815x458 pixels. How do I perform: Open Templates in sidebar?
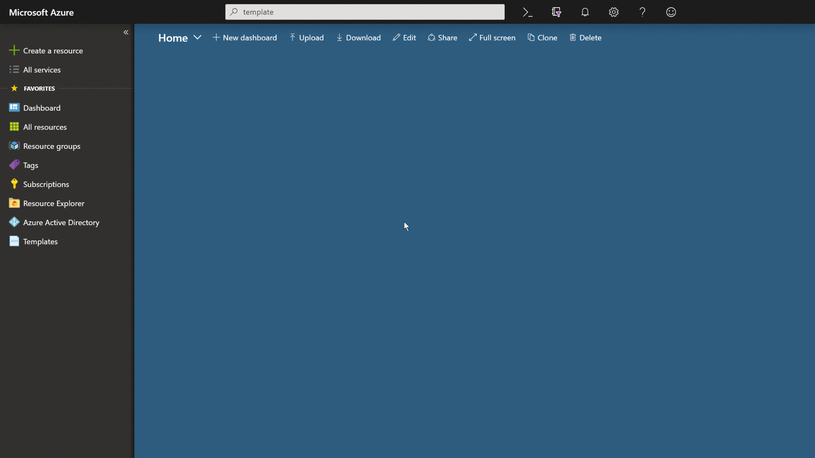40,241
